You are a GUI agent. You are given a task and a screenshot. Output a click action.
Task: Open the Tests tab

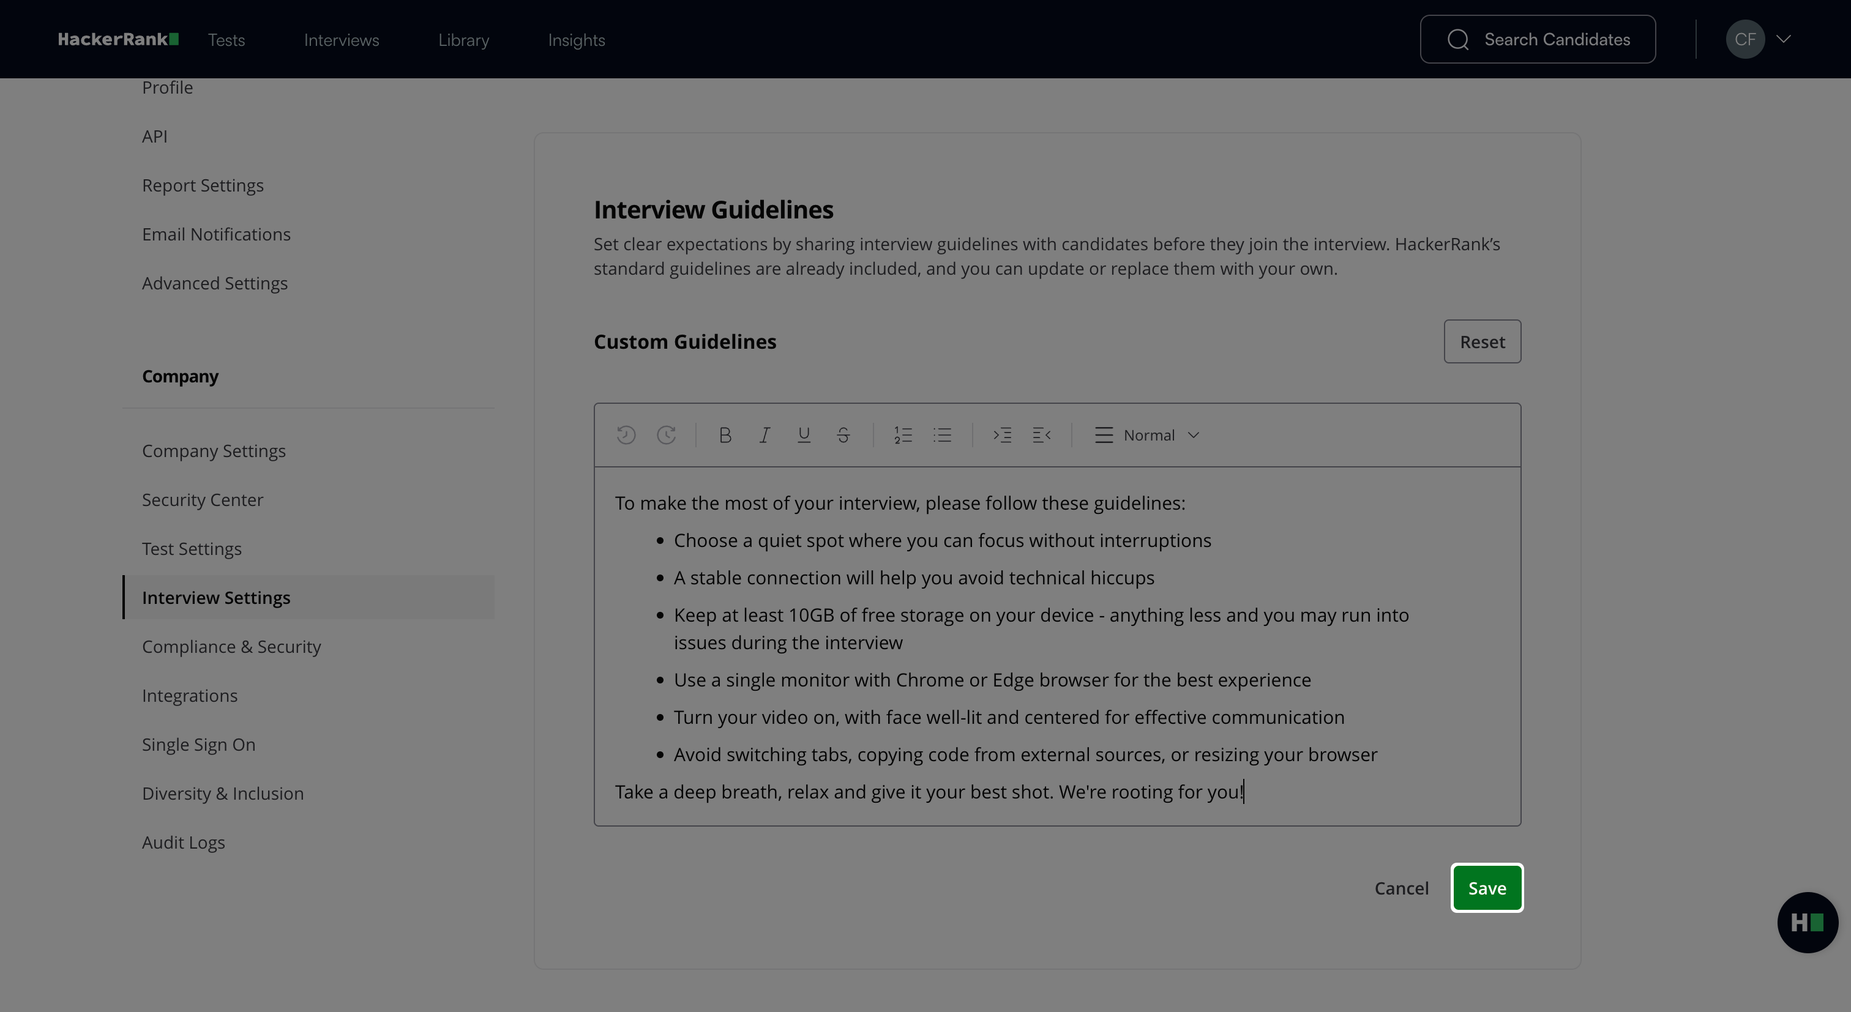[226, 40]
